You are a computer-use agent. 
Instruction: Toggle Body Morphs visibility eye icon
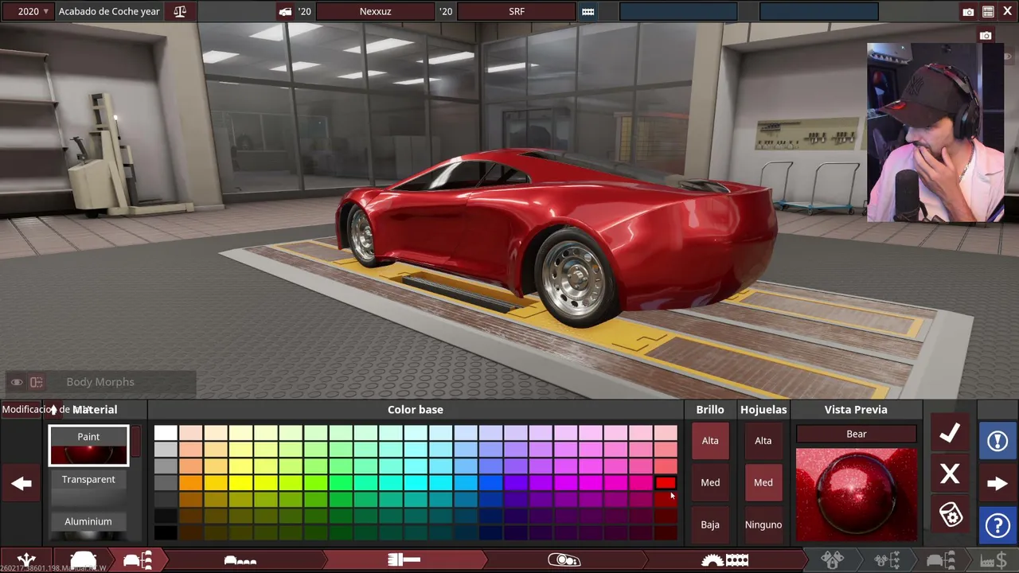click(x=17, y=382)
